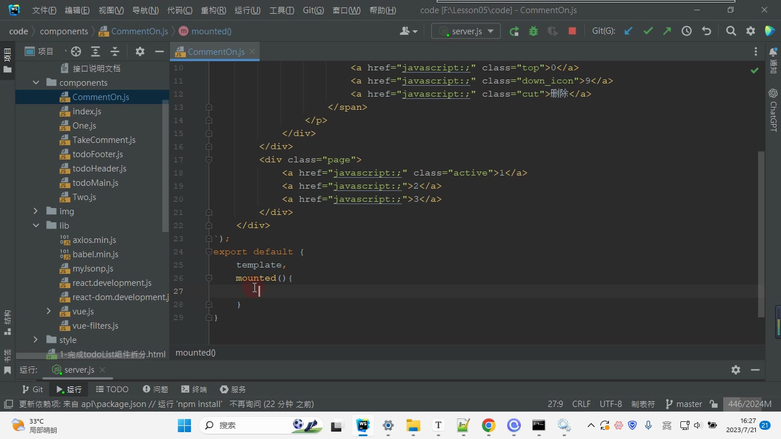The image size is (781, 439).
Task: Expand the img folder
Action: point(36,211)
